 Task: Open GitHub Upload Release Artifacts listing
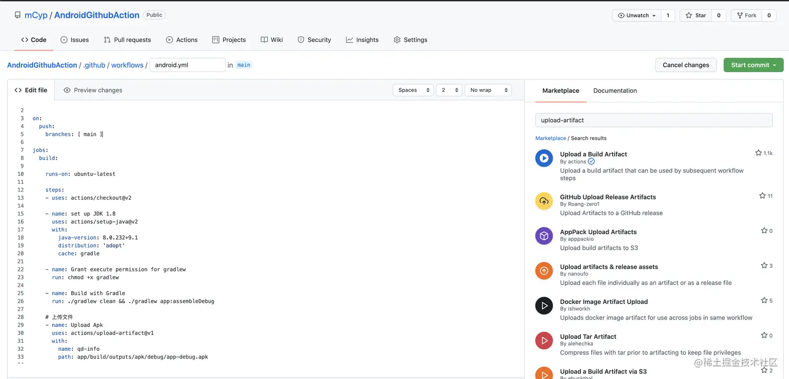pos(608,197)
